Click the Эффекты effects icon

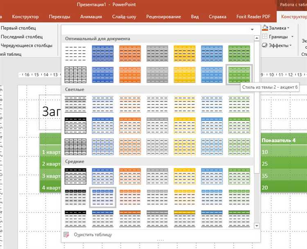point(265,45)
